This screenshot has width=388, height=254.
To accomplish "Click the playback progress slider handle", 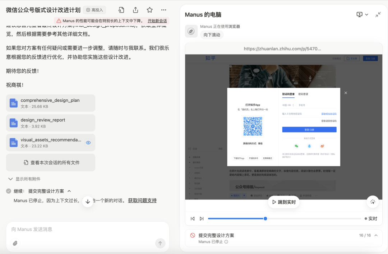I will (265, 218).
